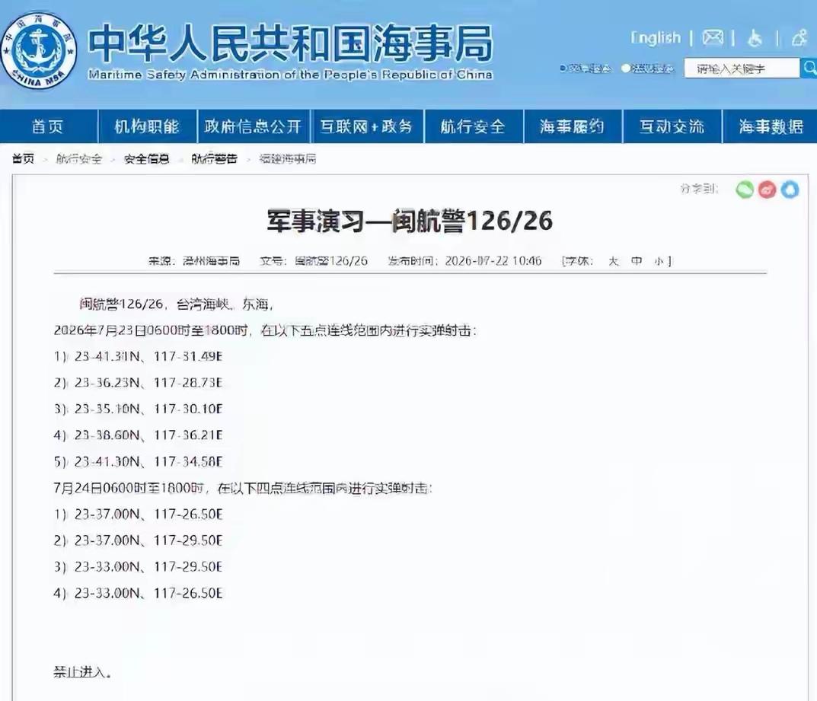Open the 航行安全 navigation tab

(473, 126)
